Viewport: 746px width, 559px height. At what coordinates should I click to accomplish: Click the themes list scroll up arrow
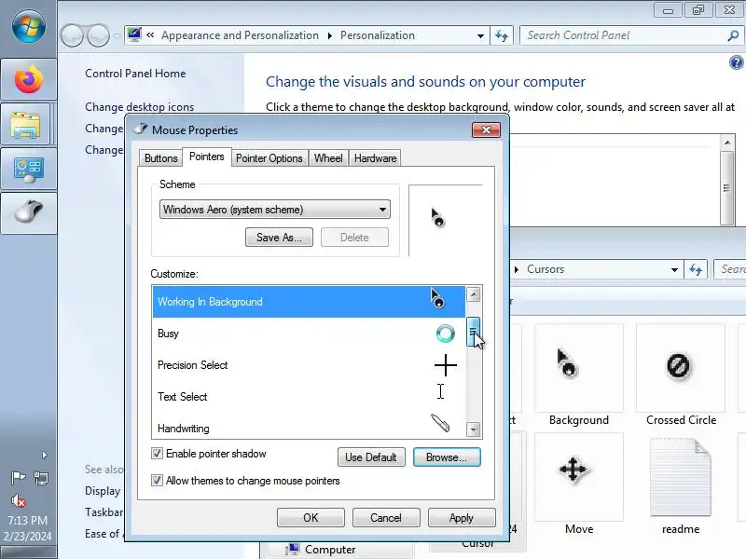point(727,143)
